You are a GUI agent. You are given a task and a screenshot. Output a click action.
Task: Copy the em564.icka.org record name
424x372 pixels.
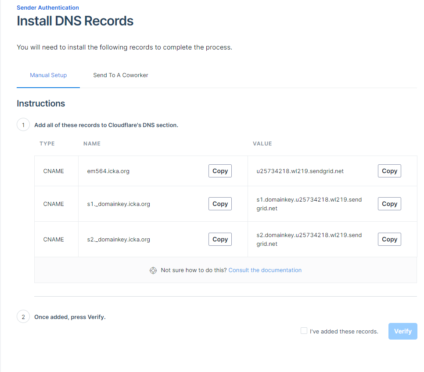coord(220,171)
